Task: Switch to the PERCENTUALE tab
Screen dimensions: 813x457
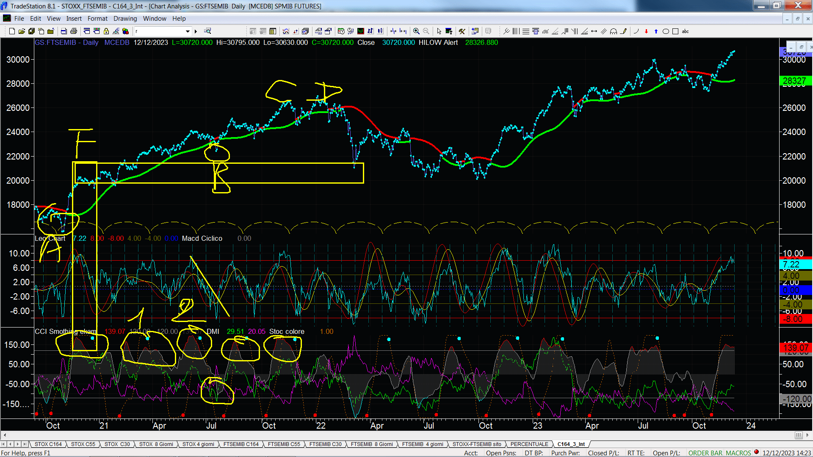Action: 529,444
